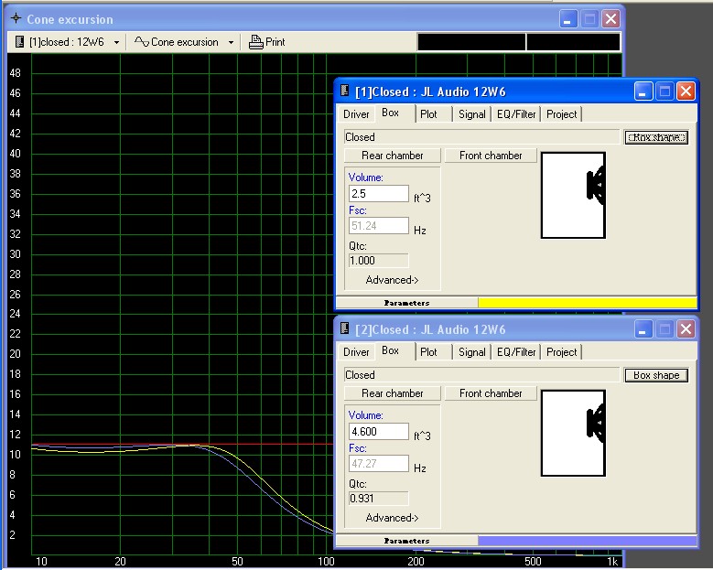Click Front chamber button in [2]Closed window
Viewport: 713px width, 570px height.
coord(491,393)
